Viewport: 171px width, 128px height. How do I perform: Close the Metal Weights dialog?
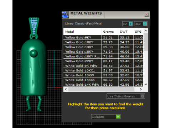(147, 15)
